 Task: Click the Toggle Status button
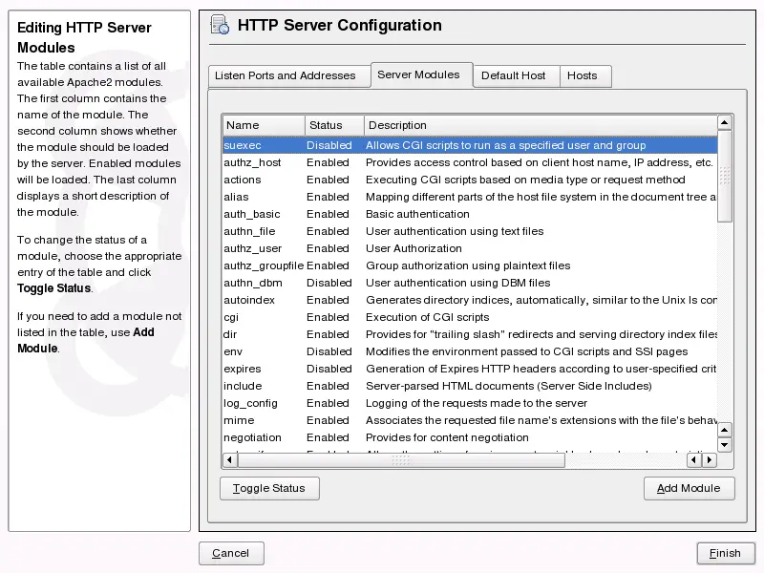pos(269,488)
